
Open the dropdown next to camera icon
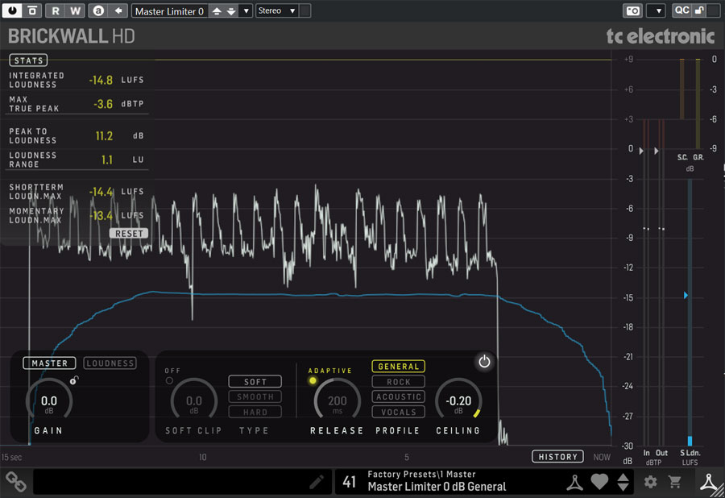(657, 10)
